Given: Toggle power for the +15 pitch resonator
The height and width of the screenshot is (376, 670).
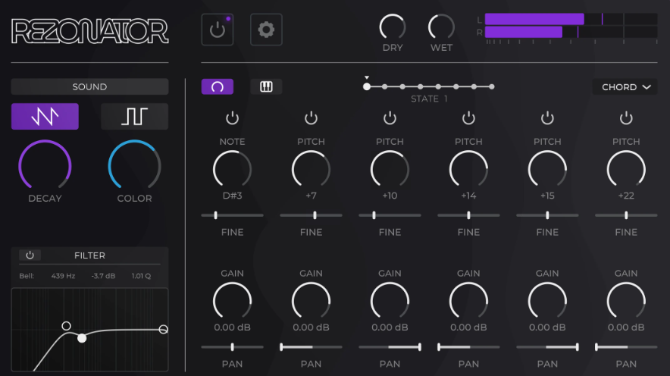Looking at the screenshot, I should (x=547, y=118).
